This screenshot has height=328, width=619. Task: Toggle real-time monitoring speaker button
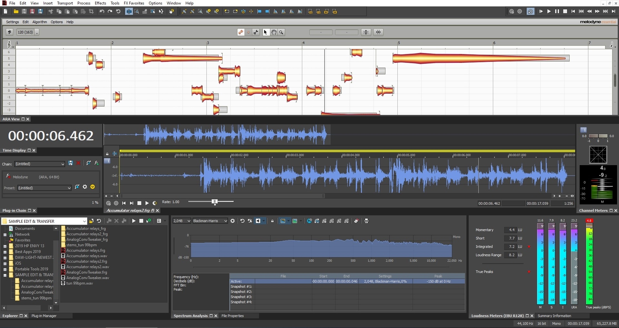[x=258, y=221]
